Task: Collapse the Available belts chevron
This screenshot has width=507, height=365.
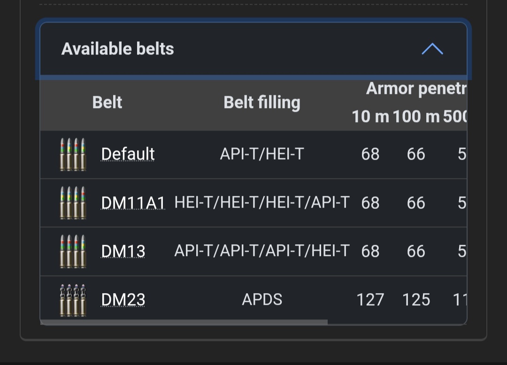Action: pyautogui.click(x=432, y=49)
